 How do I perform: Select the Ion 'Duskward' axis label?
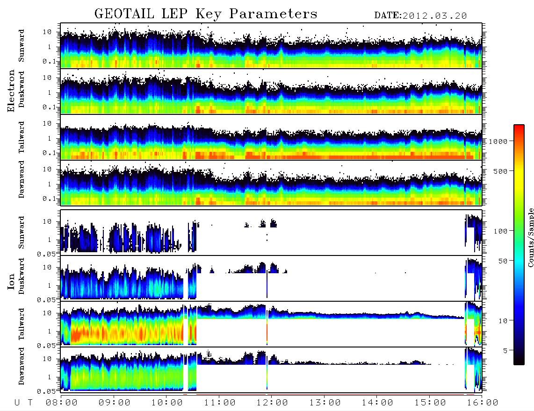coord(22,276)
